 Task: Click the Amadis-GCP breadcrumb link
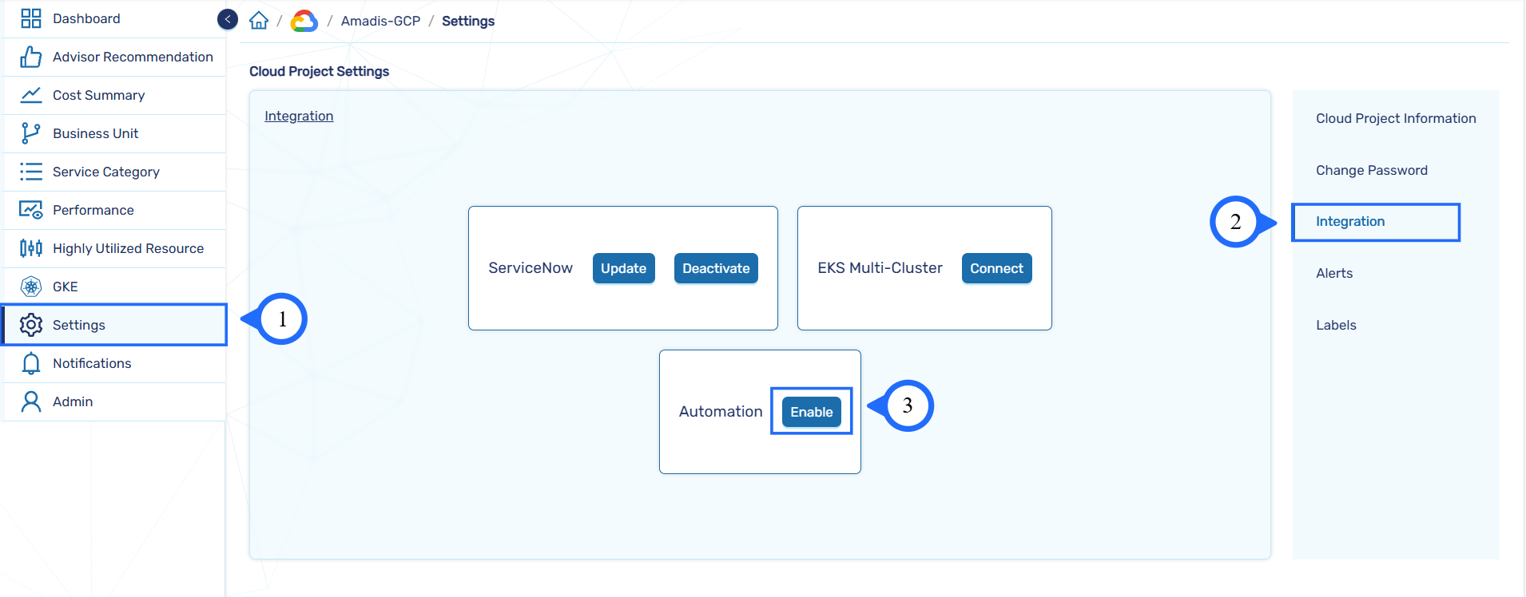(x=380, y=21)
